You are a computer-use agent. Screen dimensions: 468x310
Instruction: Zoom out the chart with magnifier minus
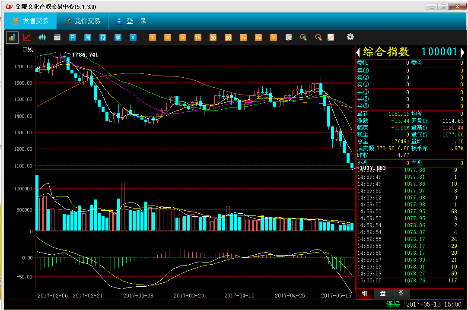(x=318, y=37)
